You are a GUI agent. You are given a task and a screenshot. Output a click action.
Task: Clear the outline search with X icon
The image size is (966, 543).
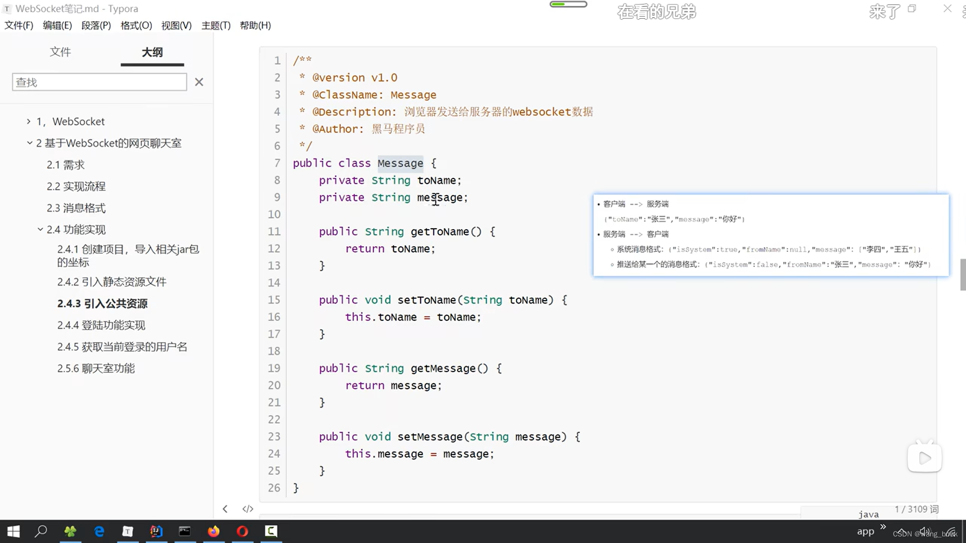point(199,82)
